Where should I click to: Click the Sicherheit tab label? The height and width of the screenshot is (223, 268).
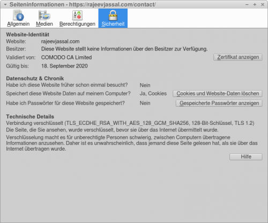point(113,24)
